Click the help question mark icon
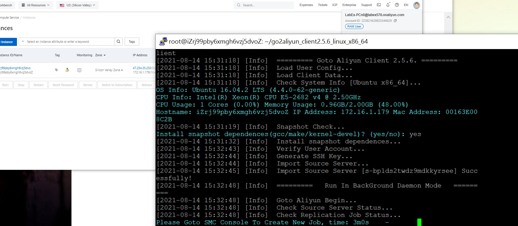 click(x=397, y=5)
